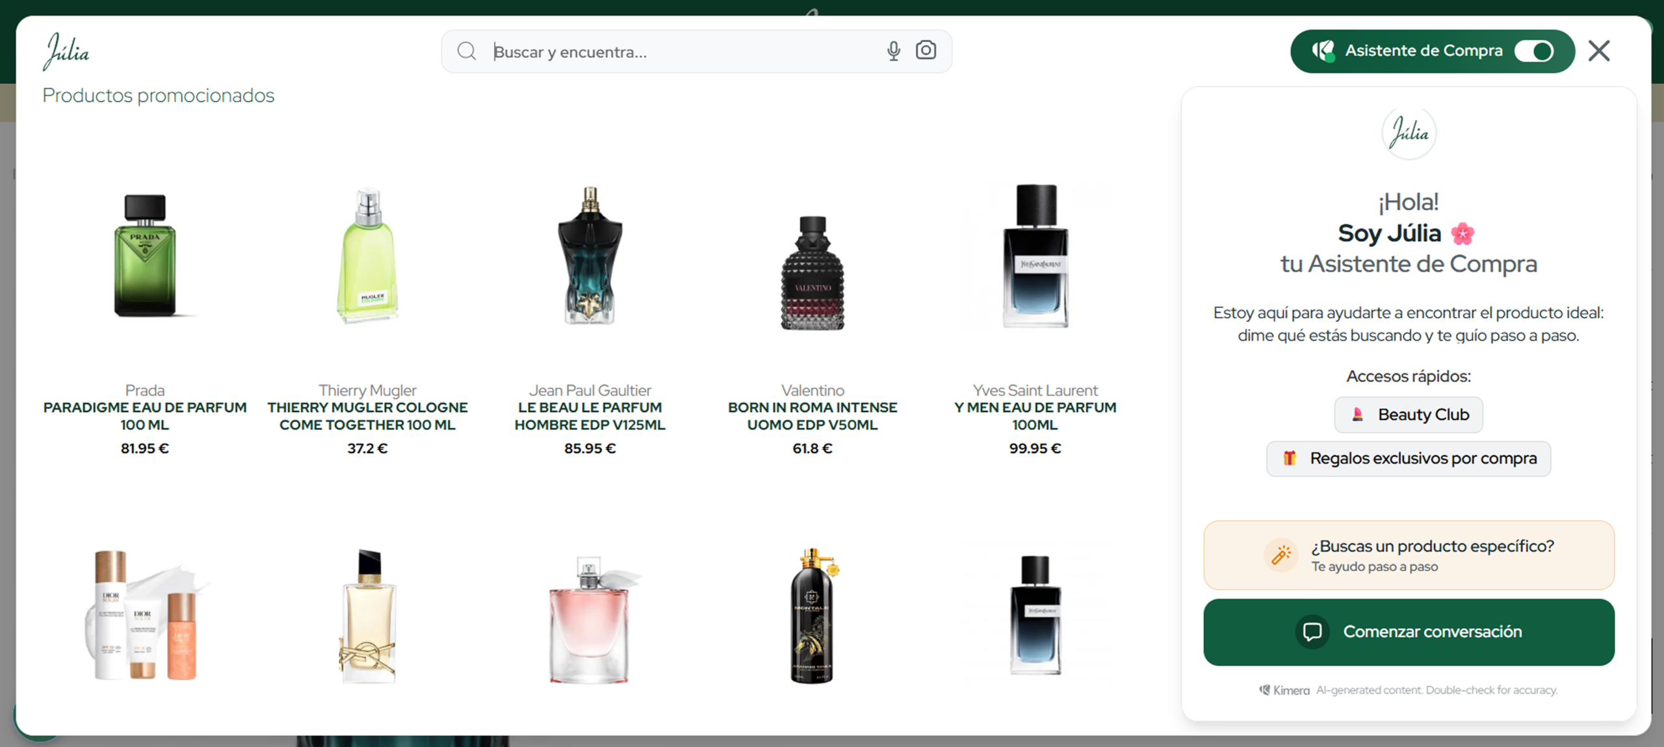Click the 'Thierry Mugler' brand name

point(368,390)
